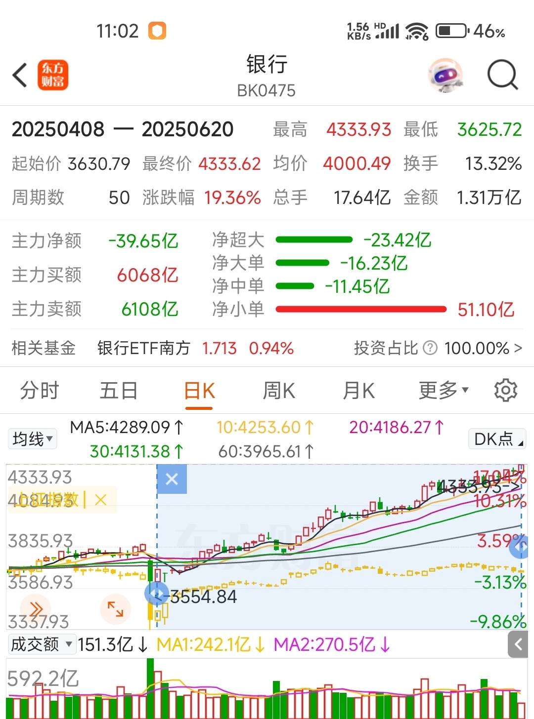Open the search magnifier
534x719 pixels.
[502, 75]
